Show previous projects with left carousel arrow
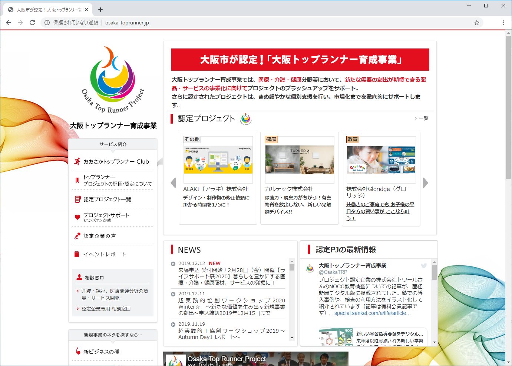Viewport: 512px width, 366px height. pos(173,183)
